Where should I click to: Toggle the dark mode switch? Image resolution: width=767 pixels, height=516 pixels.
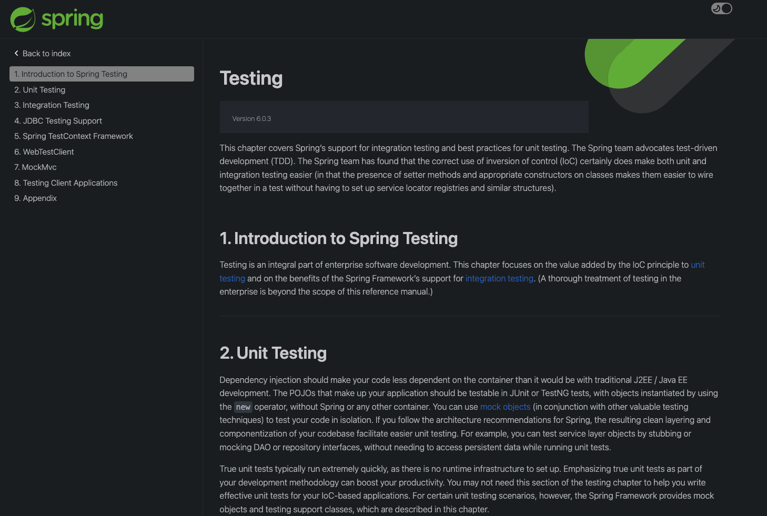(x=722, y=8)
